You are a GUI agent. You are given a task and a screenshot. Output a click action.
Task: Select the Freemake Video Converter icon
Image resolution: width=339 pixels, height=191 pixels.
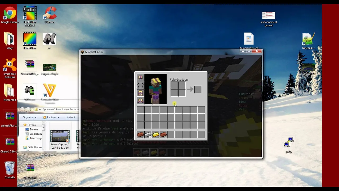pos(50,92)
